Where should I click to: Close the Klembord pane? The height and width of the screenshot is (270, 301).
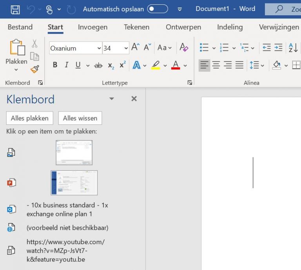click(134, 99)
